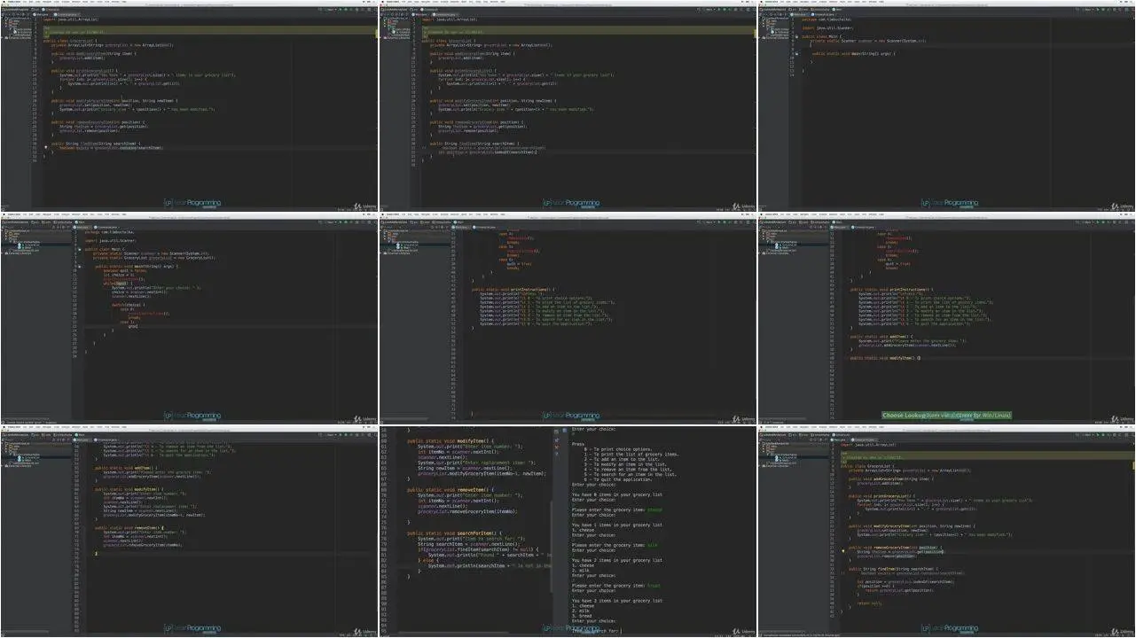This screenshot has height=638, width=1136.
Task: Click the searchForItem() declaration in the console-output frame
Action: [x=452, y=532]
